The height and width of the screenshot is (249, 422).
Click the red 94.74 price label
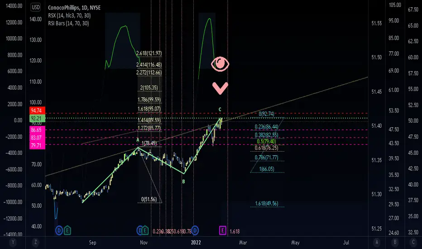pyautogui.click(x=36, y=110)
